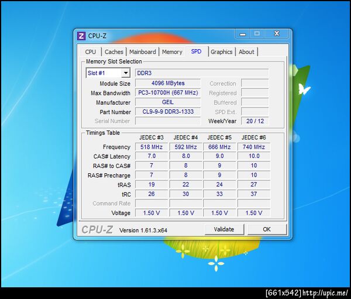Click the tRC value 26
Screen dimensions: 351x299
tap(152, 194)
